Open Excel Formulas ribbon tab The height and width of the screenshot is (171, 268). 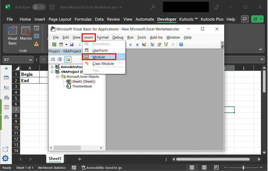click(83, 19)
